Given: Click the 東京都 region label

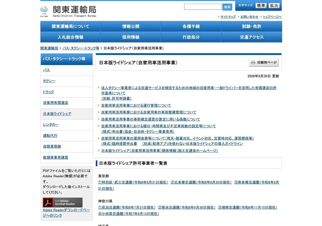Looking at the screenshot, I should pos(103,176).
